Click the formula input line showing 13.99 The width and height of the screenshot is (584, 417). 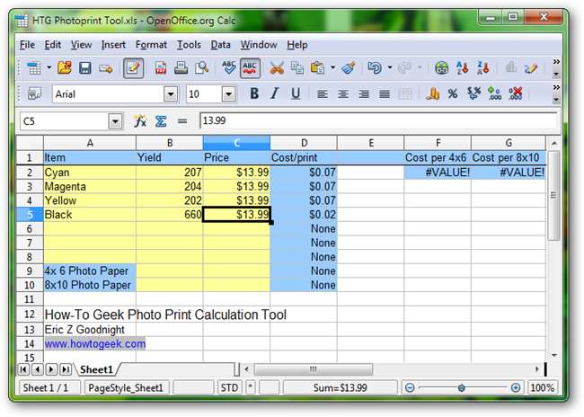(377, 120)
